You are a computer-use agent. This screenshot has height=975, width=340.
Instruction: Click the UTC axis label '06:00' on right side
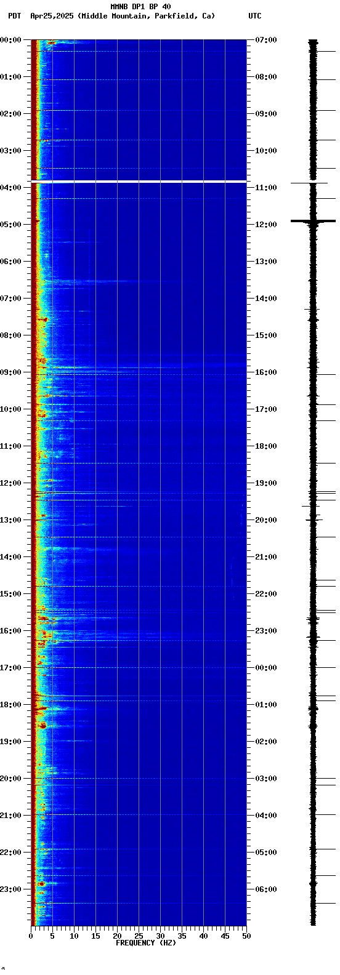[265, 889]
